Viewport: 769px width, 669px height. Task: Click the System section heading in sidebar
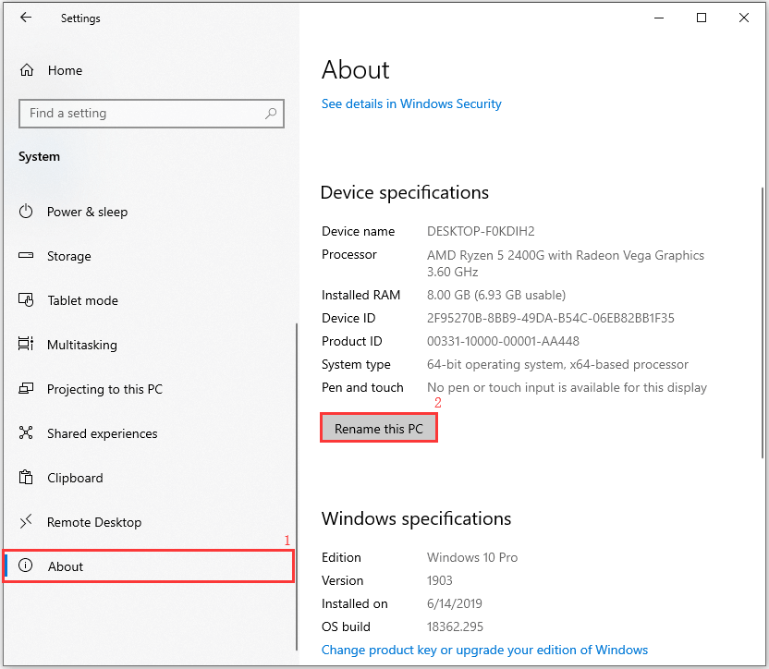[39, 157]
